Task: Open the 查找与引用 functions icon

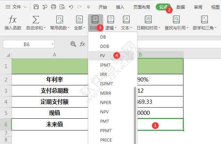Action: [x=176, y=19]
